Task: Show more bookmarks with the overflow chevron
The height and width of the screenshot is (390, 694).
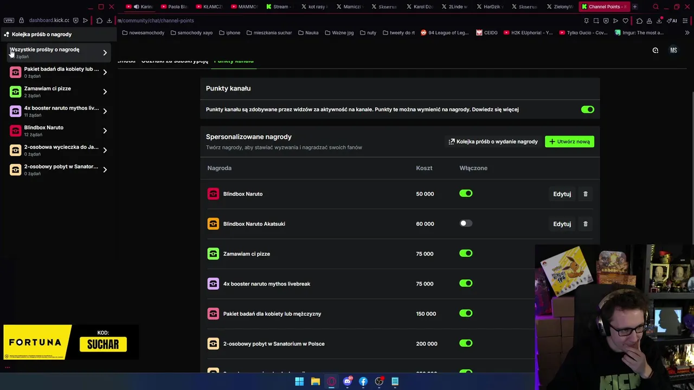Action: coord(687,32)
